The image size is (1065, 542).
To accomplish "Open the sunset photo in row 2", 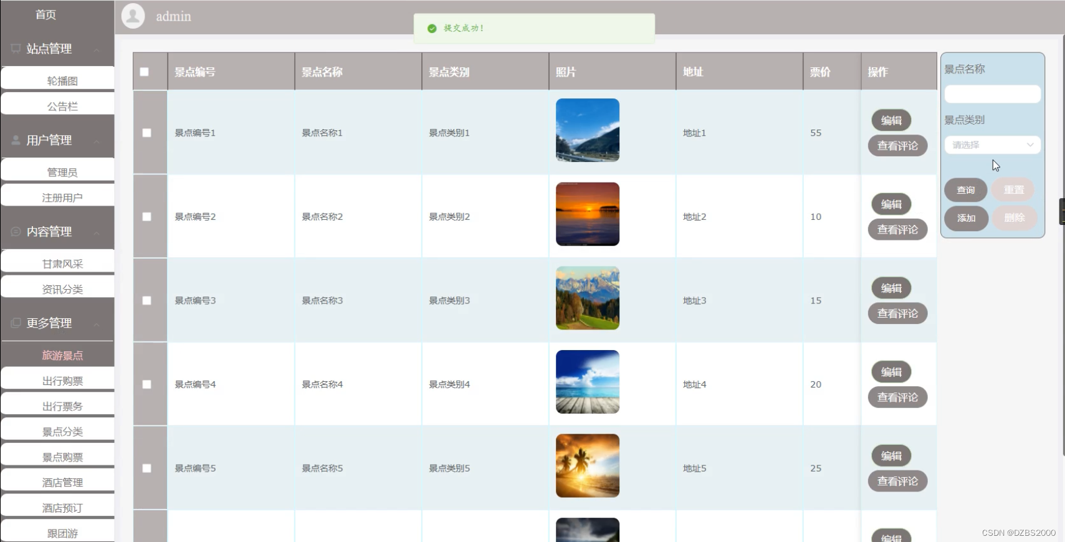I will click(x=588, y=214).
